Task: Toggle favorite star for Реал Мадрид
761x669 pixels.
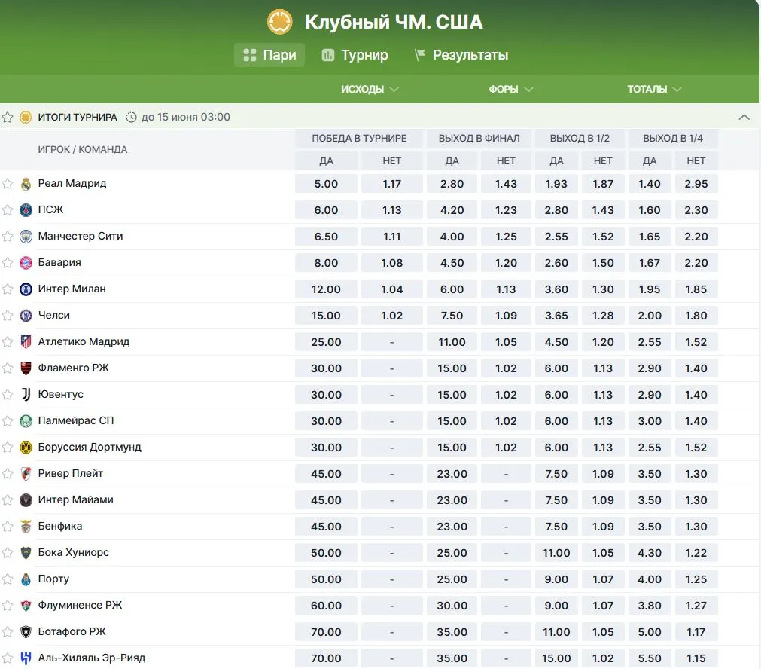Action: [8, 184]
